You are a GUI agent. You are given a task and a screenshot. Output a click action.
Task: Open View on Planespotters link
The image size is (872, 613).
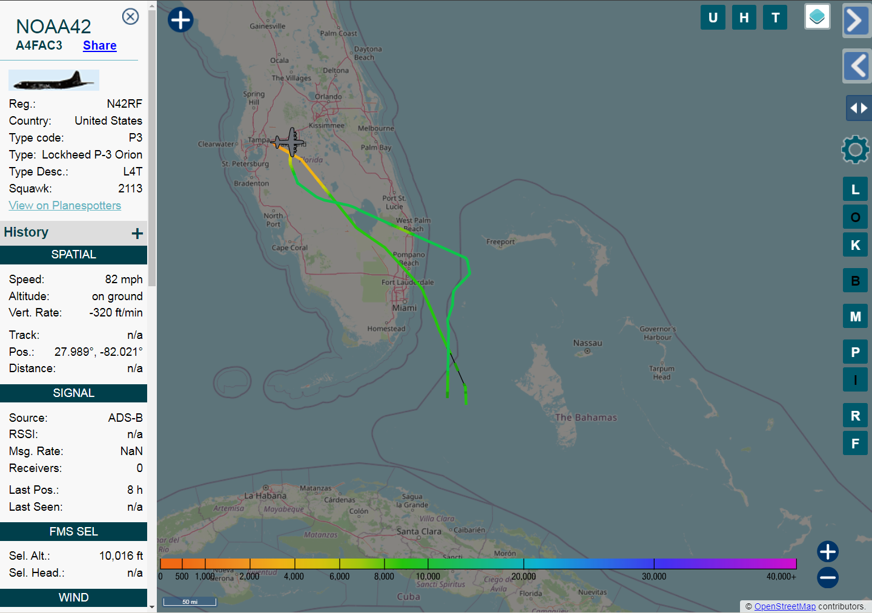point(65,205)
